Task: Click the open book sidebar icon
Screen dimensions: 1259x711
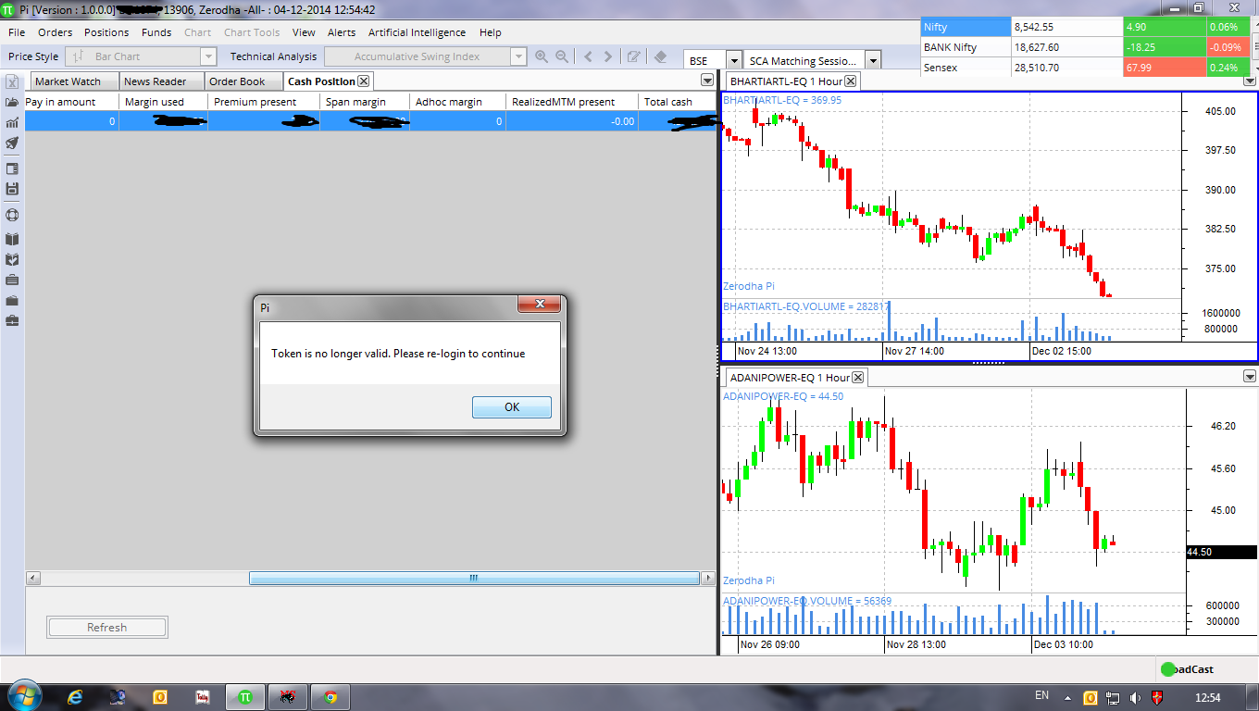Action: click(12, 240)
